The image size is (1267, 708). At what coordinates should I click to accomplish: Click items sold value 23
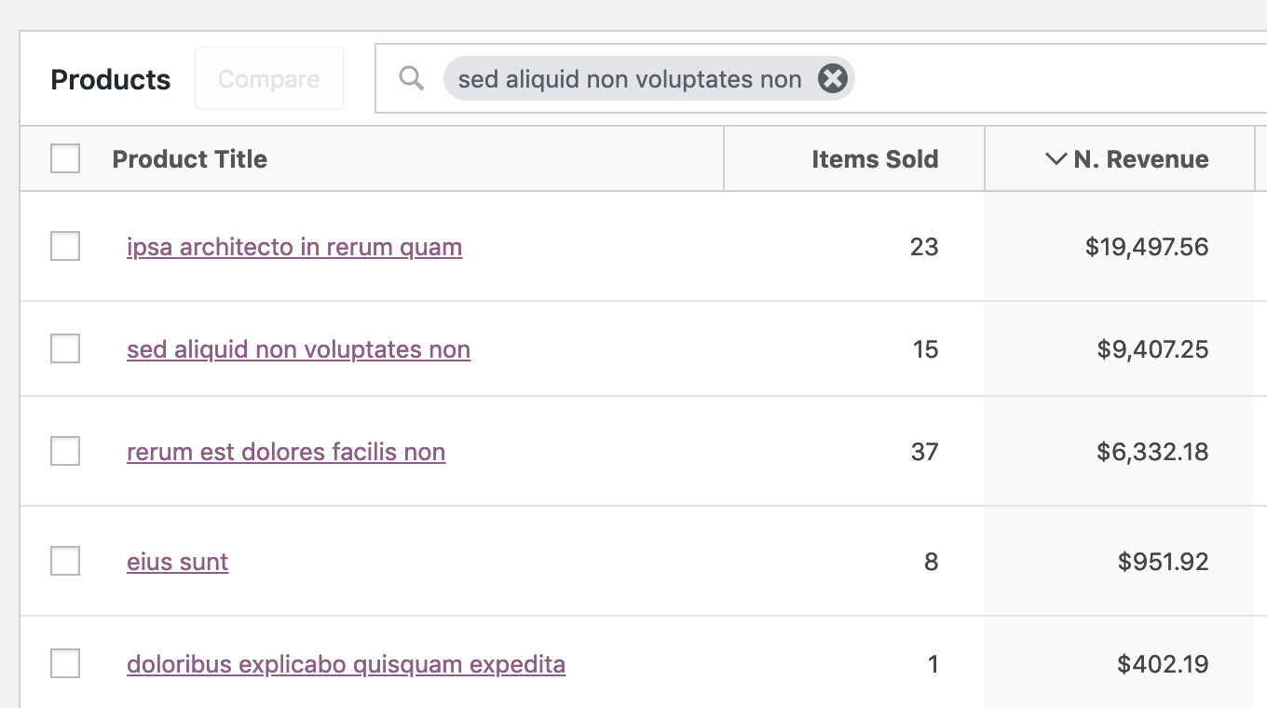(x=924, y=247)
